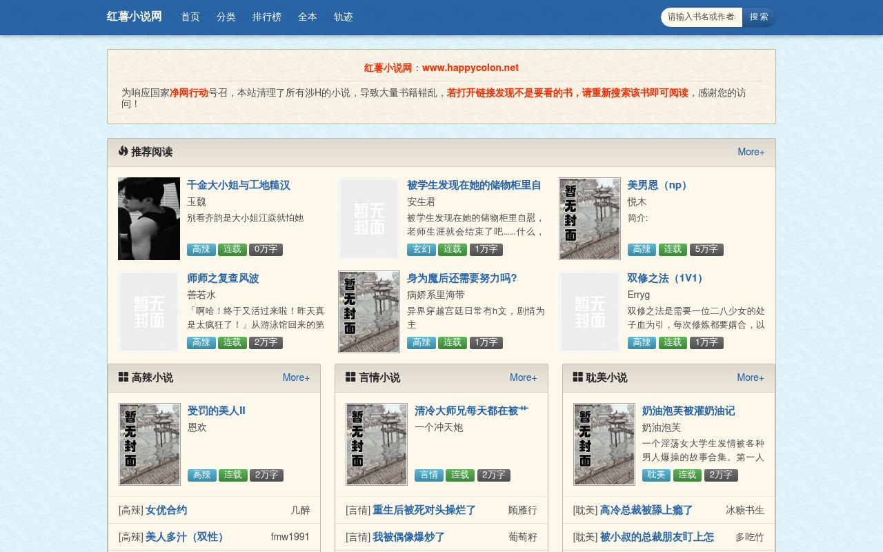Open the title 清冷大师兄每天都在被
Screen dimensions: 883x552
(471, 411)
